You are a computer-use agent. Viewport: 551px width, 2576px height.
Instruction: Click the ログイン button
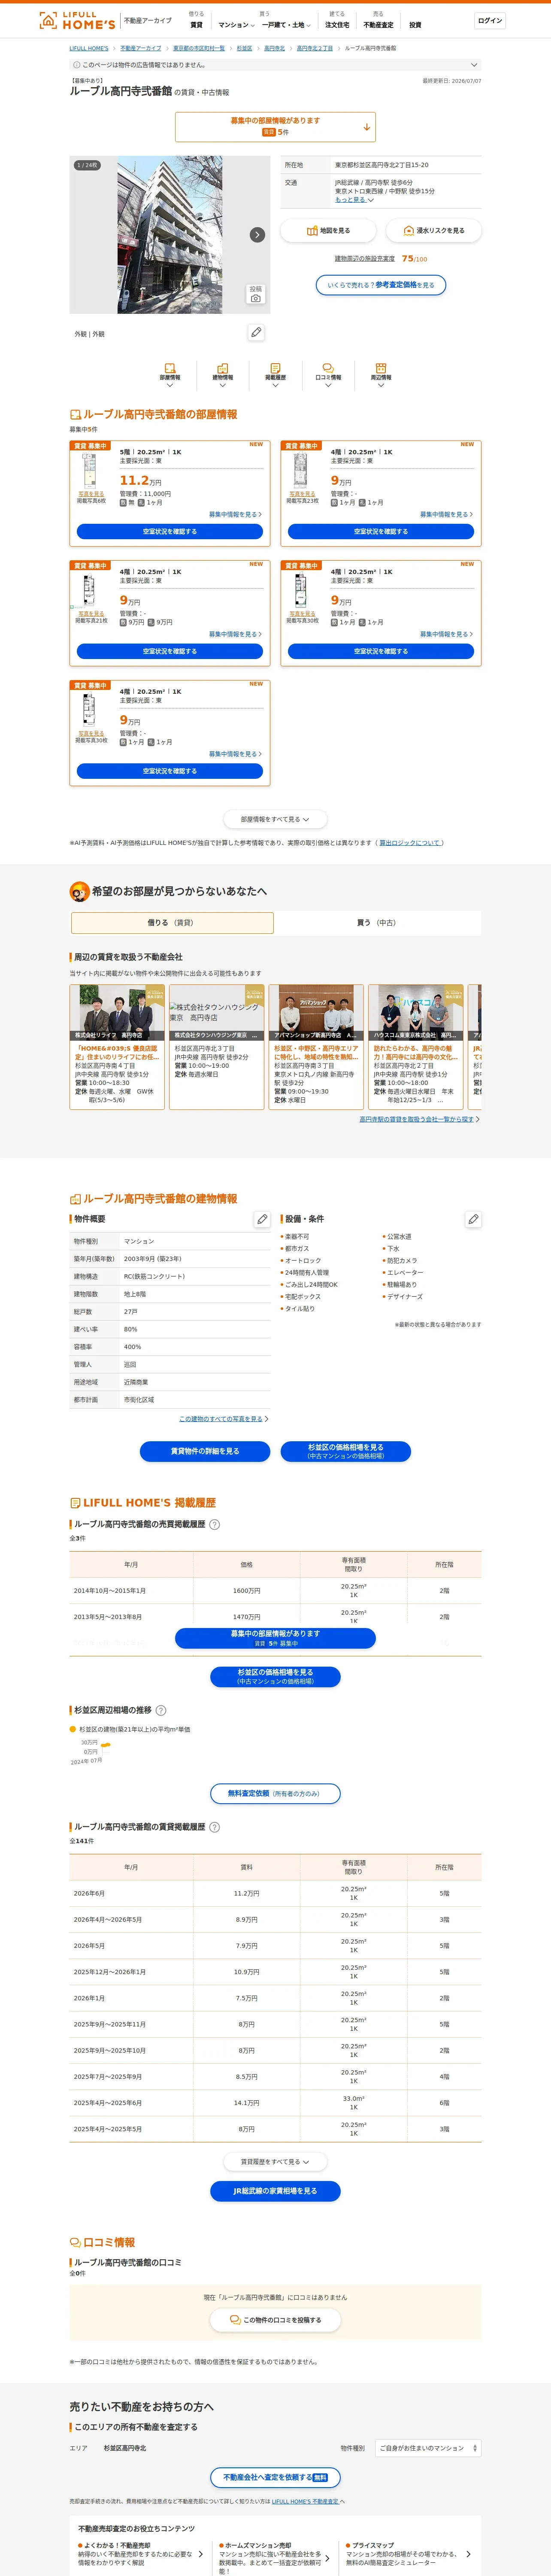[x=490, y=20]
